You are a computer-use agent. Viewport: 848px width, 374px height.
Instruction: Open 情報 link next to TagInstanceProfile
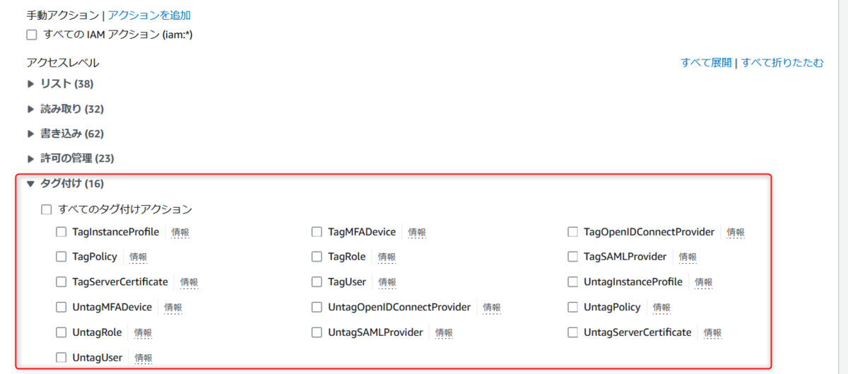click(180, 233)
